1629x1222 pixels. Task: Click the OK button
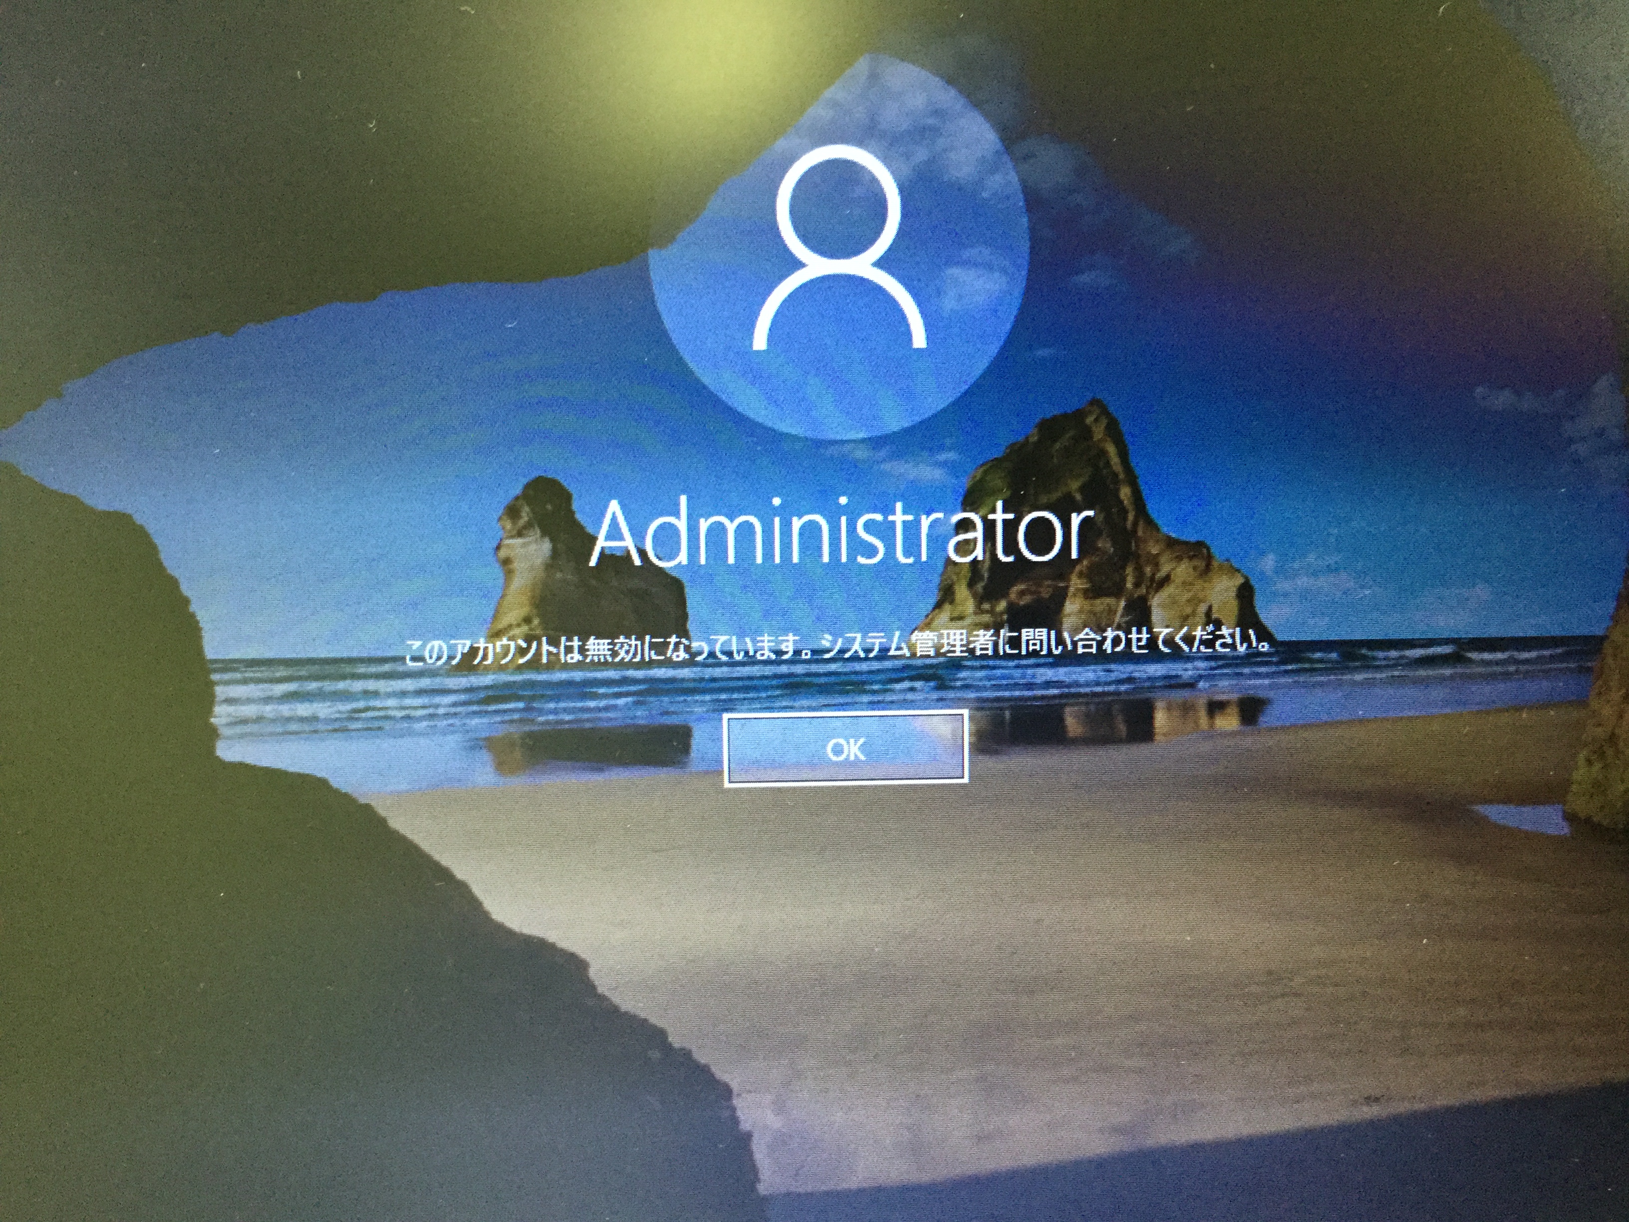[845, 749]
